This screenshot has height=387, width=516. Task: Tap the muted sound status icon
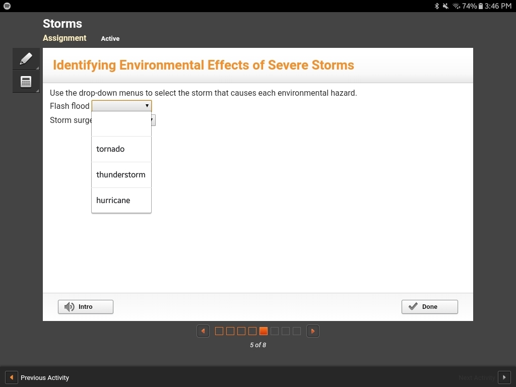pos(445,6)
